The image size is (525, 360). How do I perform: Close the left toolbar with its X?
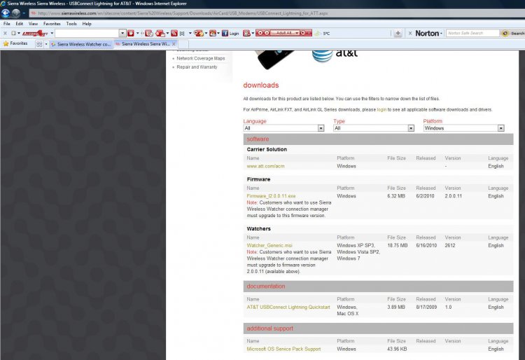5,33
